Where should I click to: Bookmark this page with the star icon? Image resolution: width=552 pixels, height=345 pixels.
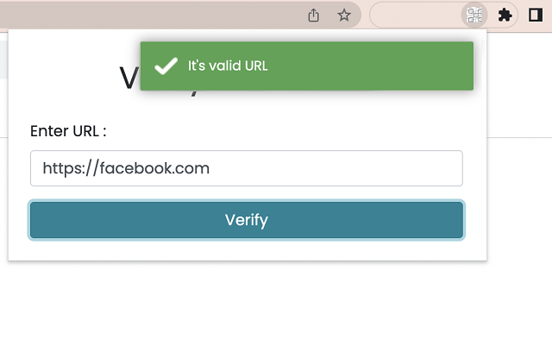point(343,15)
